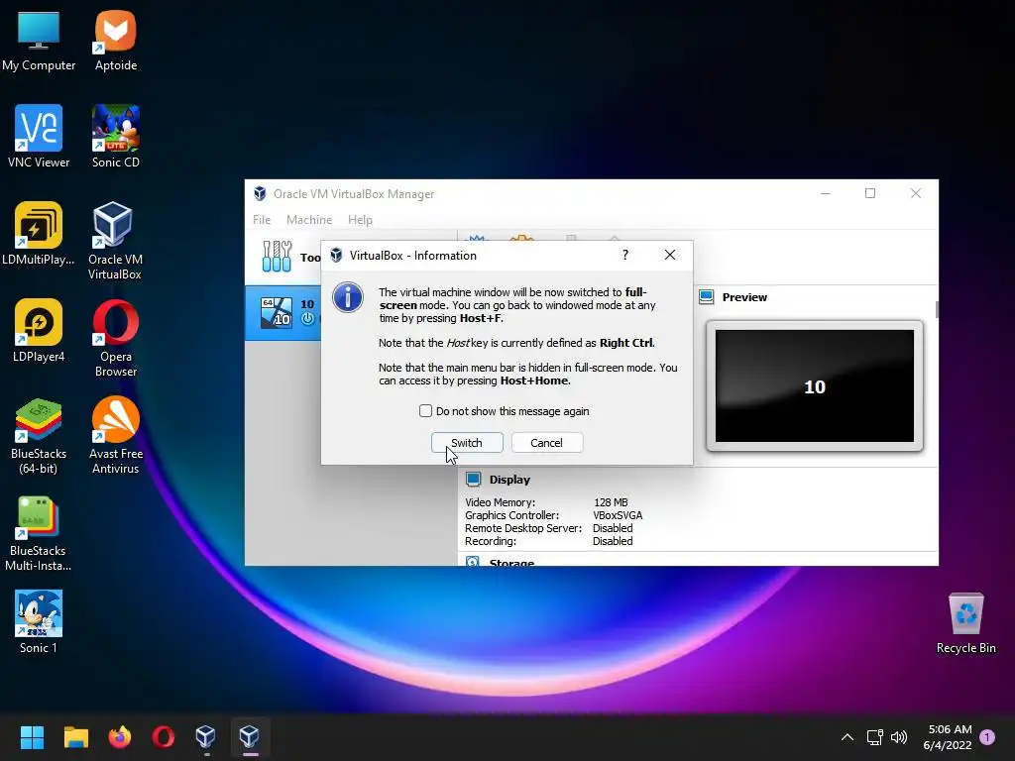Click the information icon in the dialog

coord(348,297)
